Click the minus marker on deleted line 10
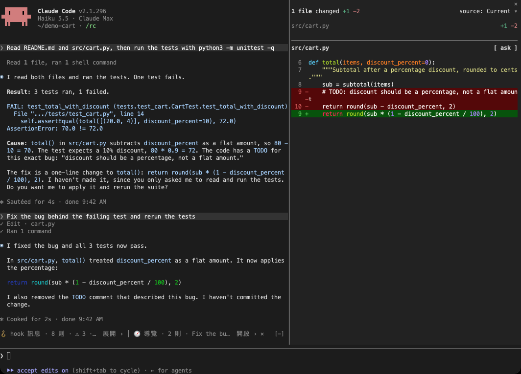The width and height of the screenshot is (521, 374). (307, 107)
